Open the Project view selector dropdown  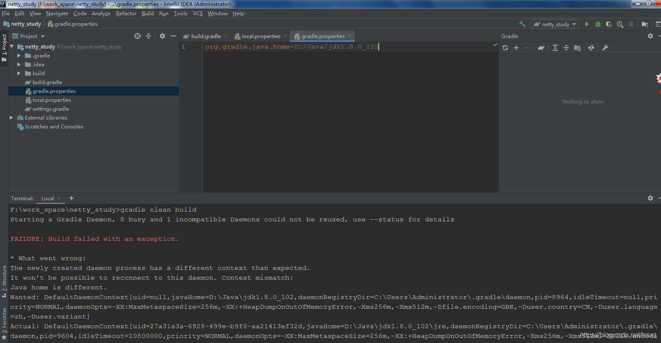click(28, 36)
